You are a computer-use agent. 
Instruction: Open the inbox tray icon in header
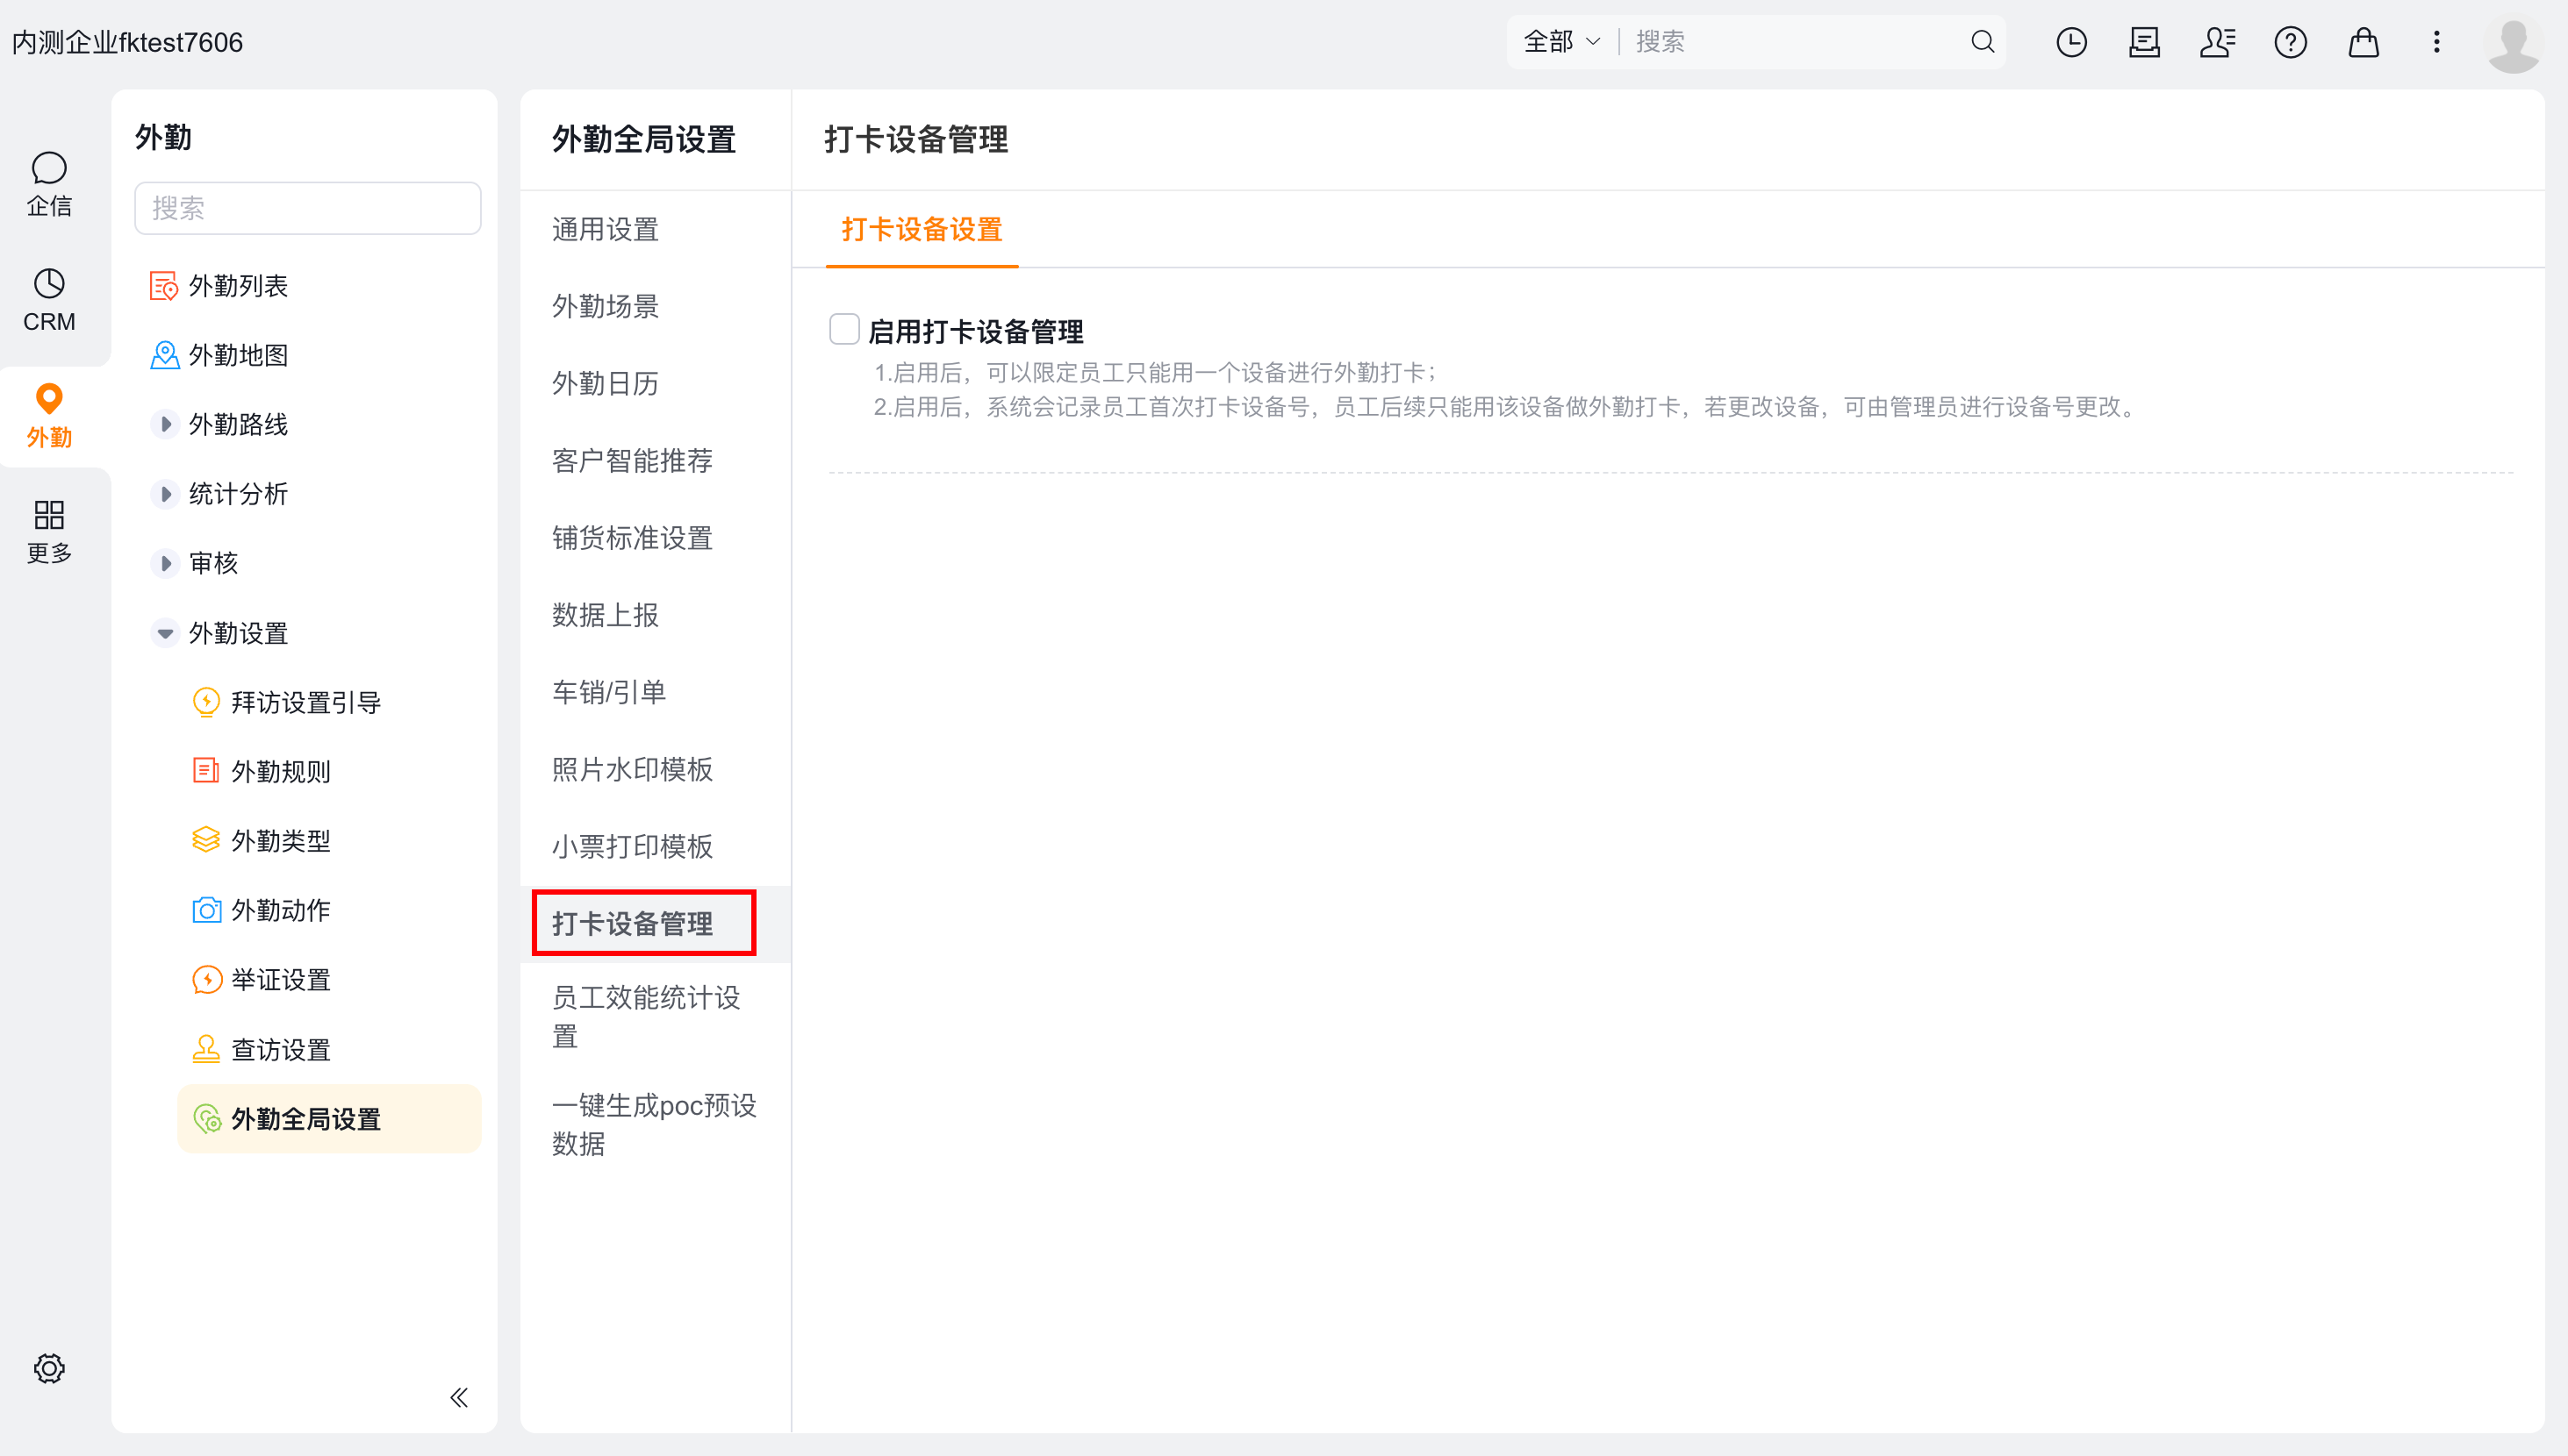(x=2144, y=42)
